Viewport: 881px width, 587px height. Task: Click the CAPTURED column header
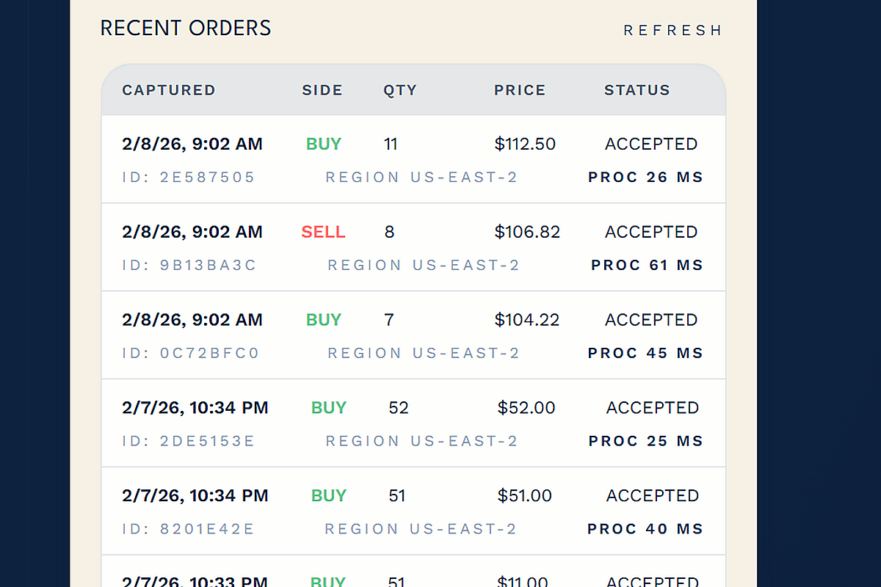point(169,90)
